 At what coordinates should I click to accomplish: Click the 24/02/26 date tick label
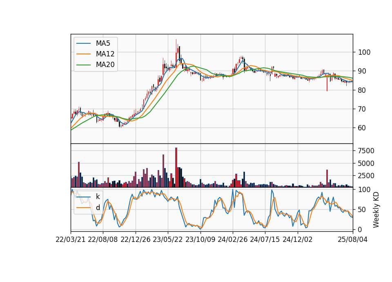point(232,239)
